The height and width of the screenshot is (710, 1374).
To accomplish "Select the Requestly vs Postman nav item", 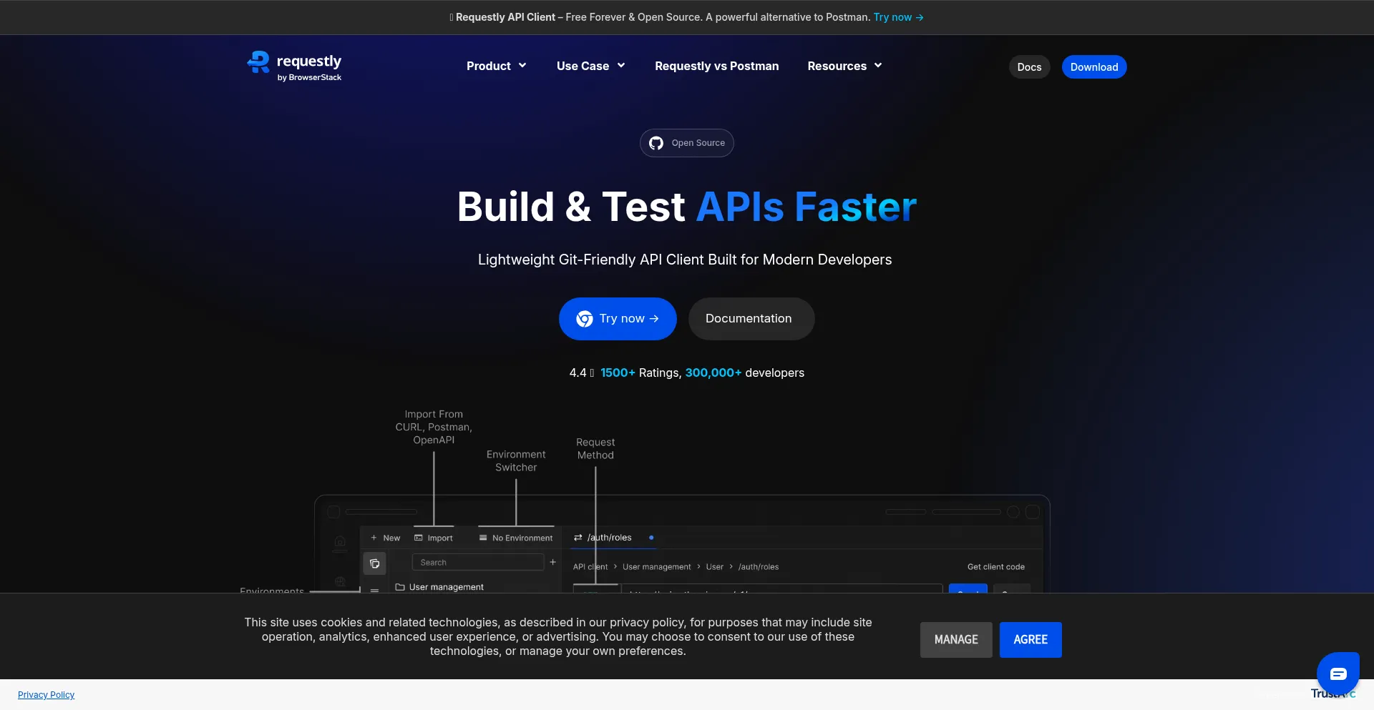I will coord(716,66).
